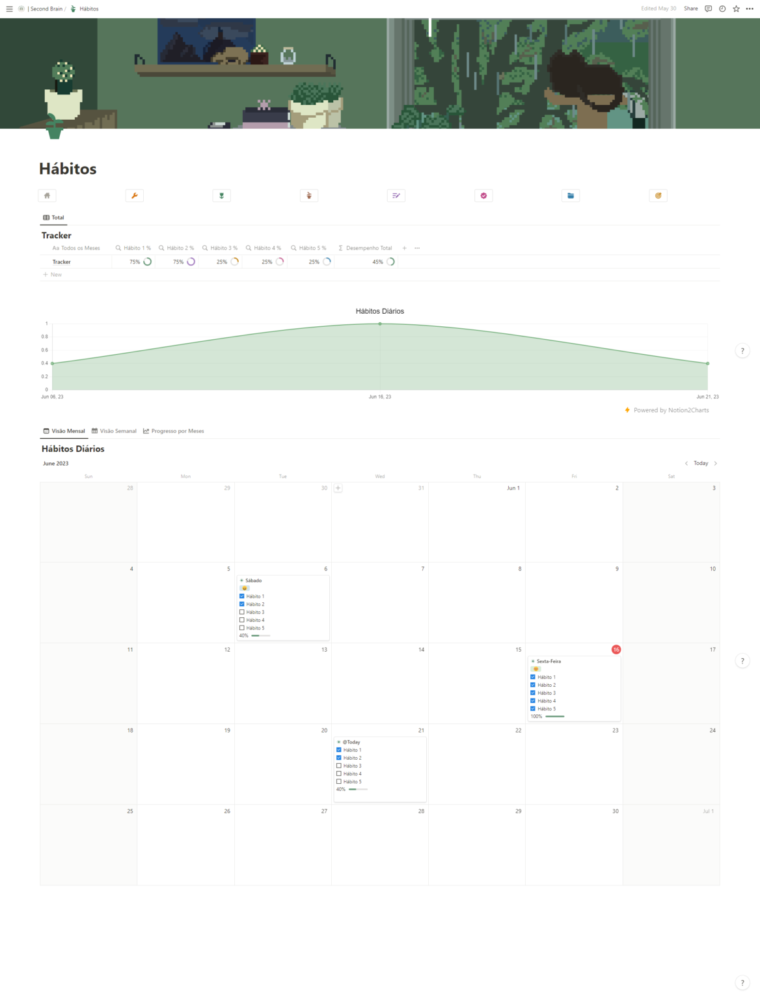
Task: Open Hábito 4 % column header menu
Action: [264, 248]
